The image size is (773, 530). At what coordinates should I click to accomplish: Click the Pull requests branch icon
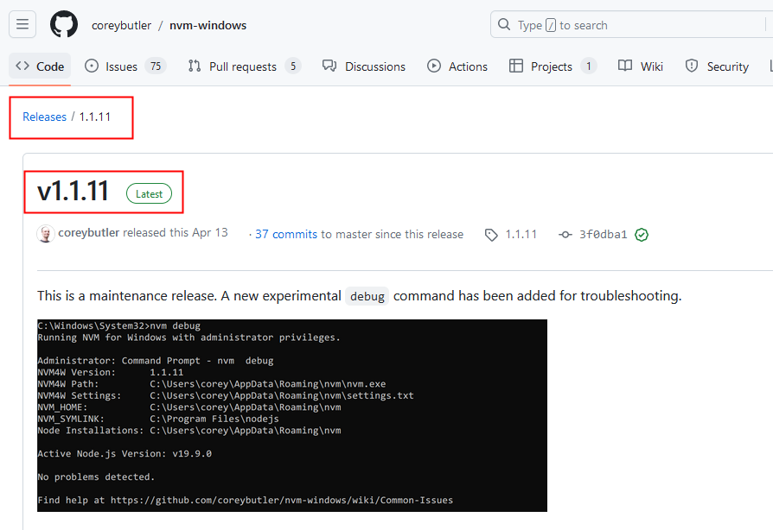click(x=195, y=66)
